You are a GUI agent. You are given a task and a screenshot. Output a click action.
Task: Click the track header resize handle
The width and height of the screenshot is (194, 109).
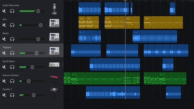(63, 64)
